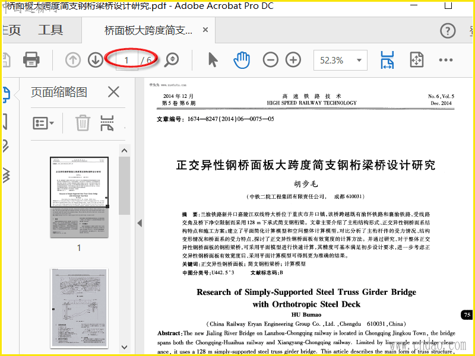Go to previous page arrow
The width and height of the screenshot is (475, 356).
pos(72,60)
